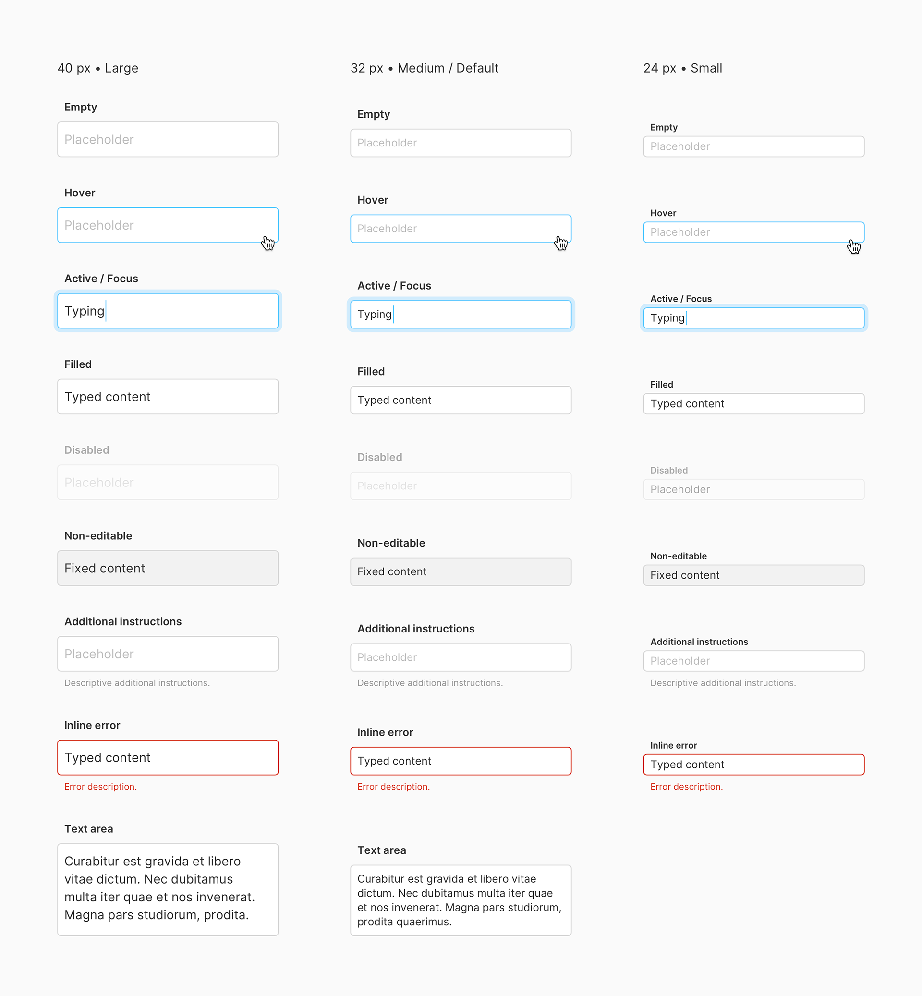The height and width of the screenshot is (996, 922).
Task: Click the Small Inline error input field
Action: (x=754, y=765)
